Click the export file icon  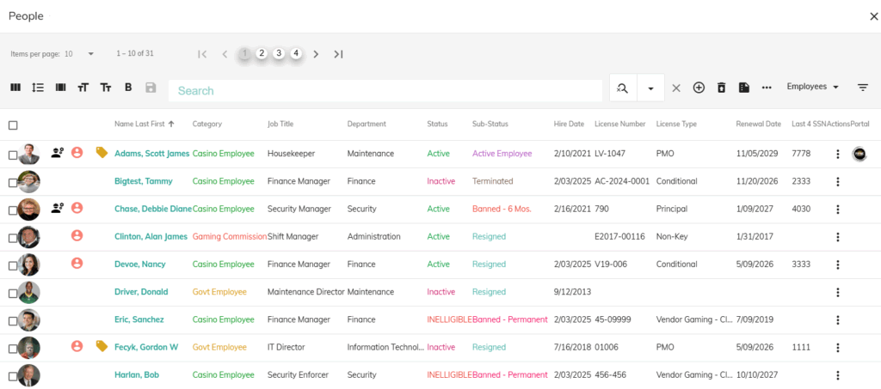(744, 88)
